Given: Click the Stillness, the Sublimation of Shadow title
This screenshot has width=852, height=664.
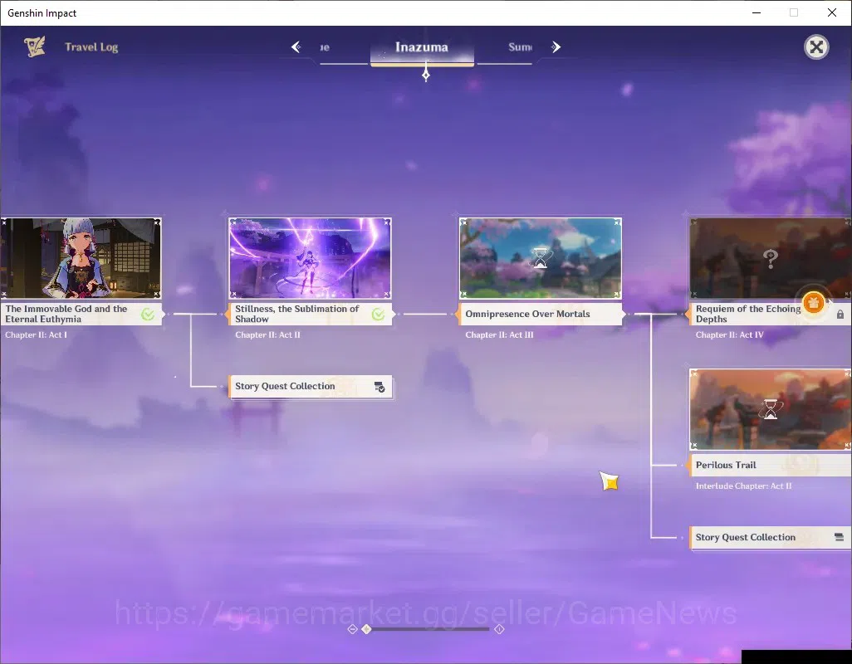Looking at the screenshot, I should point(296,314).
